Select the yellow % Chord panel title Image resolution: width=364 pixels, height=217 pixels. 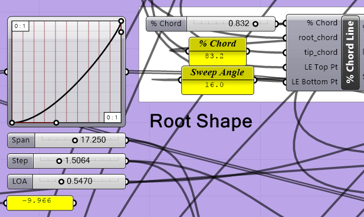pos(218,44)
